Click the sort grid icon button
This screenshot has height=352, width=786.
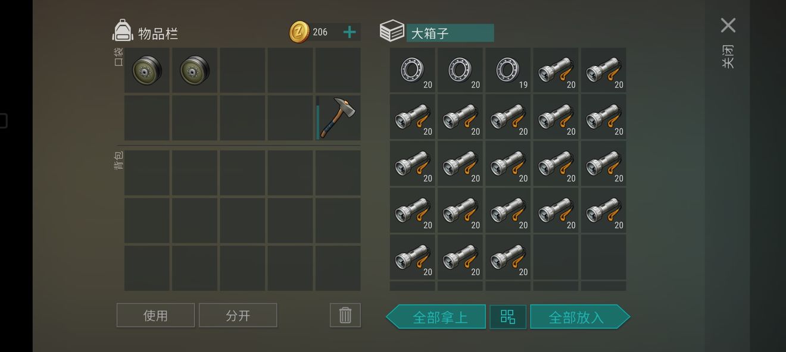tap(508, 317)
